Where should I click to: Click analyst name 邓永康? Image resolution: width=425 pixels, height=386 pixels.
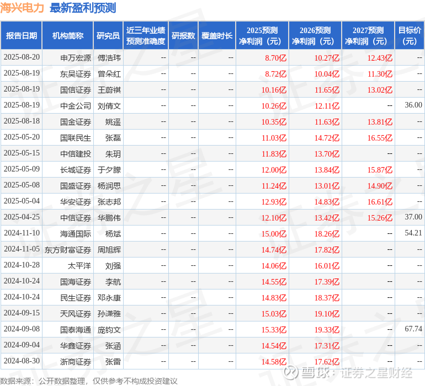tap(109, 297)
